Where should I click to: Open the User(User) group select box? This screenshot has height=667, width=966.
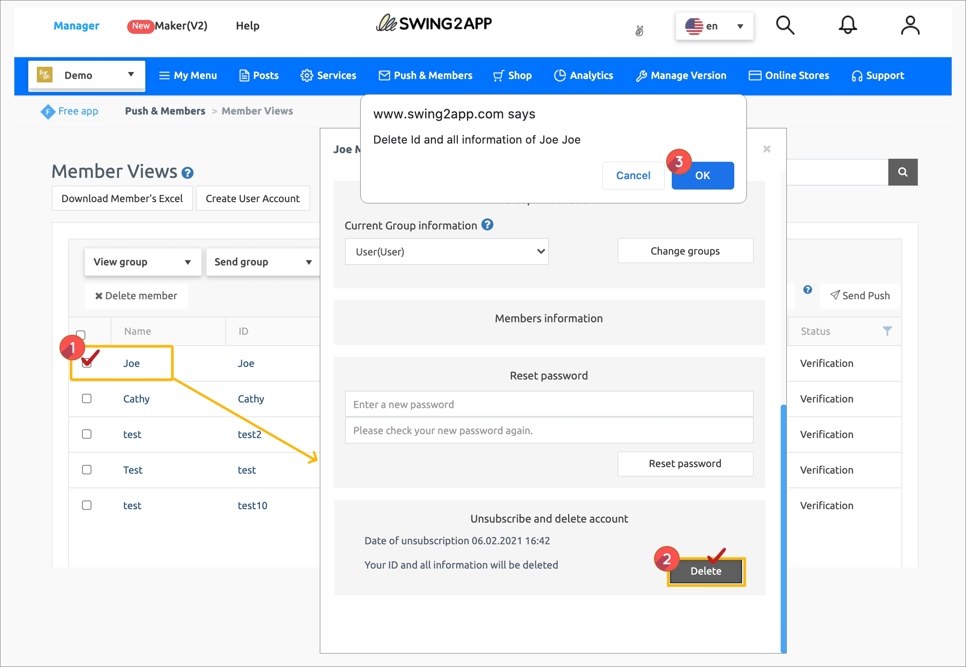pyautogui.click(x=447, y=252)
